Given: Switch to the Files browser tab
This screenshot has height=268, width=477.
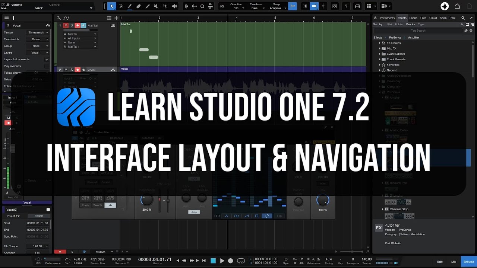Looking at the screenshot, I should [x=423, y=18].
